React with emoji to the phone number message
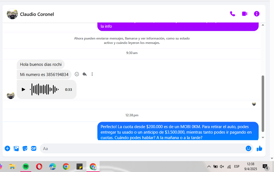Screen dimensions: 274x172 pyautogui.click(x=77, y=74)
